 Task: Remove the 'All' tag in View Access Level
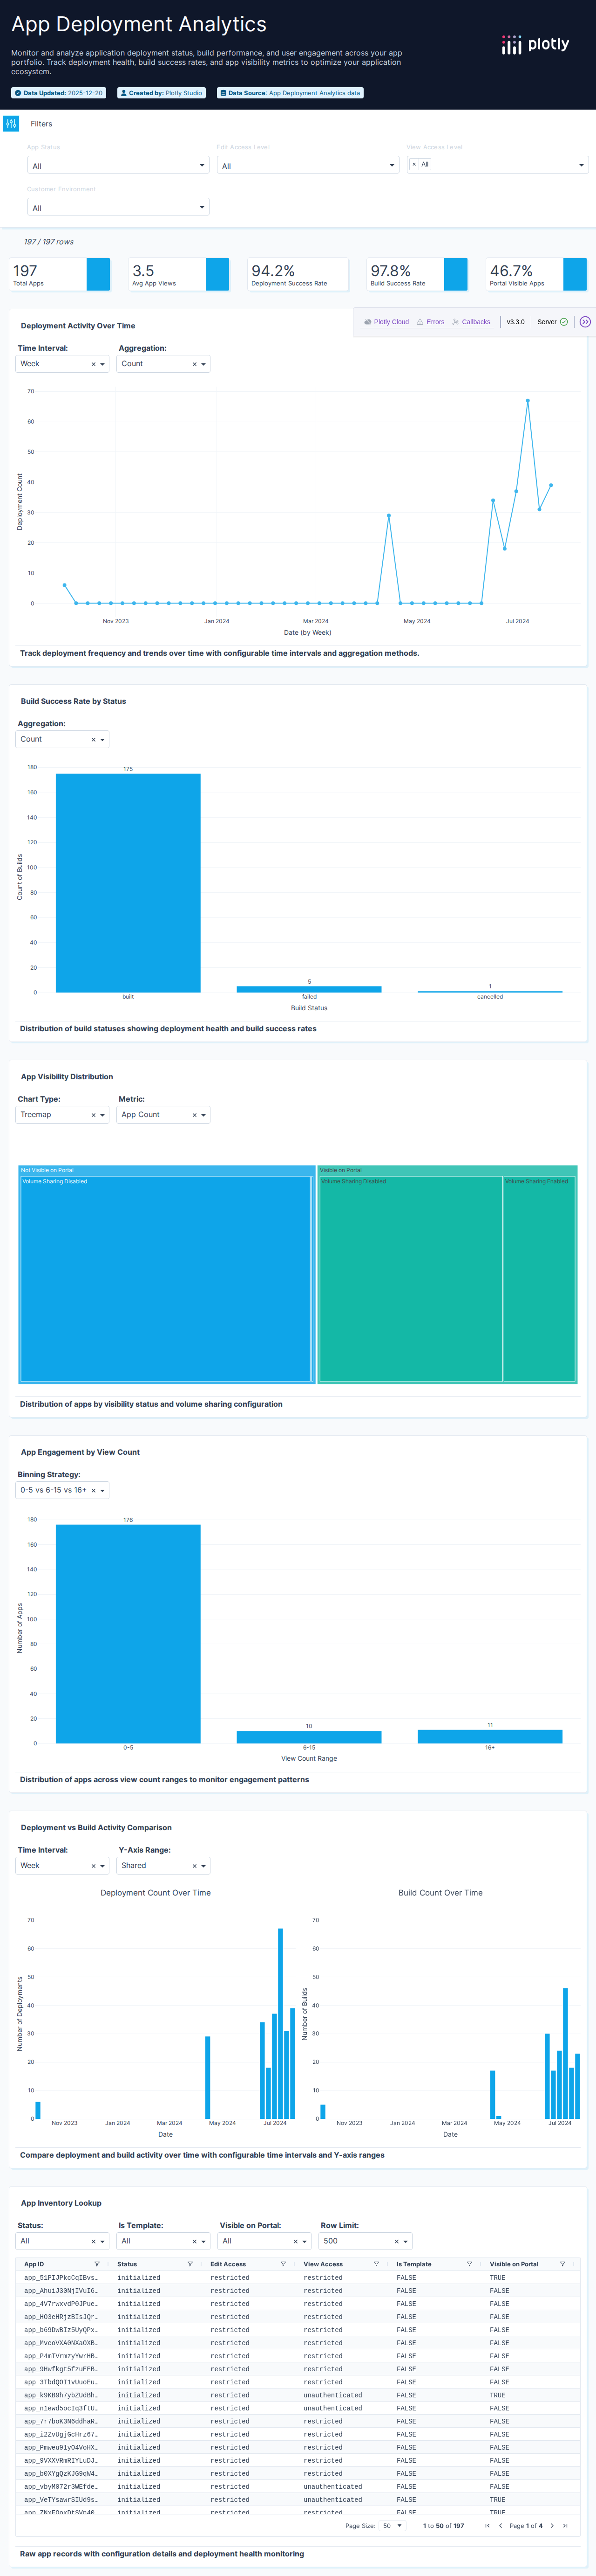tap(414, 164)
